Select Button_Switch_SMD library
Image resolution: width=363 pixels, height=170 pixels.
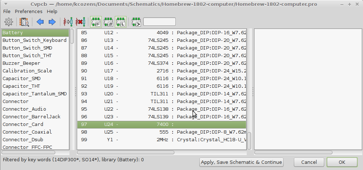tap(35, 48)
